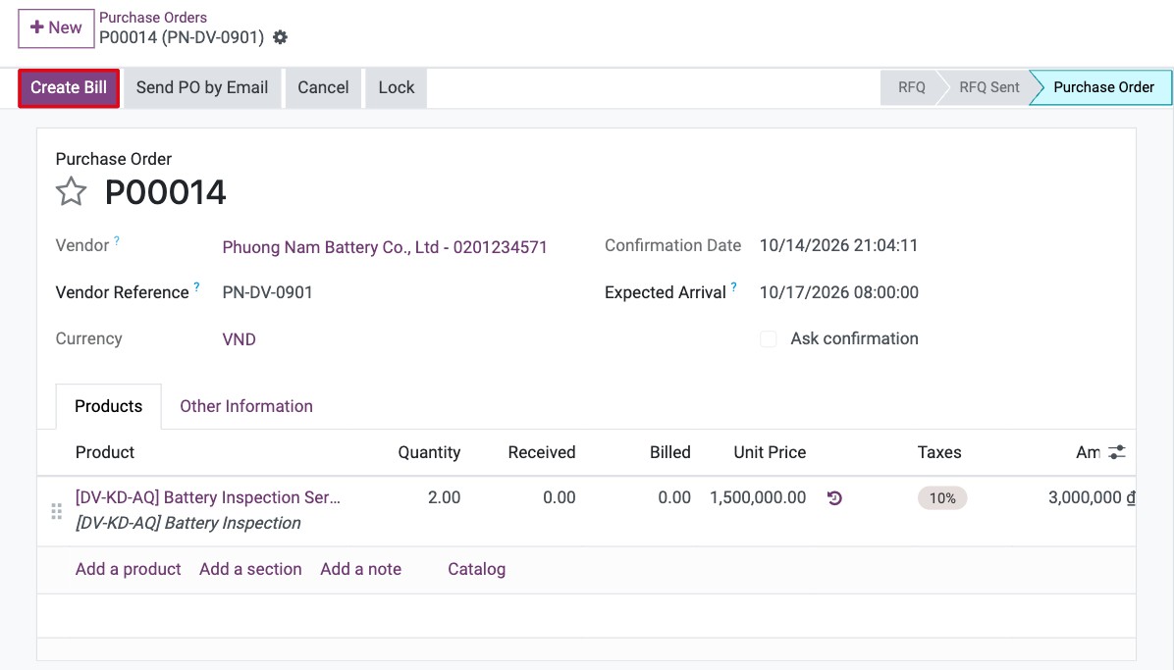
Task: Click the amount 3,000,000 ₫
Action: tap(1092, 497)
